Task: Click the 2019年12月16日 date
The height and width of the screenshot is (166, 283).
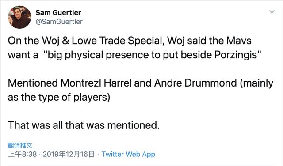Action: [x=69, y=154]
